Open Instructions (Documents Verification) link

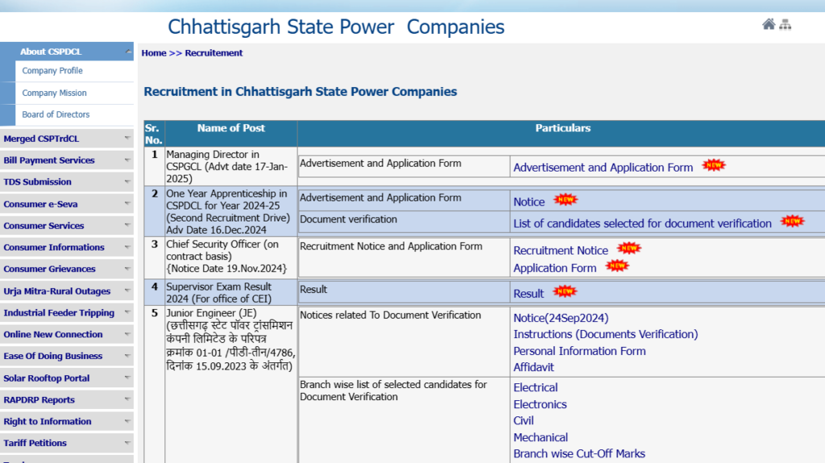[606, 334]
